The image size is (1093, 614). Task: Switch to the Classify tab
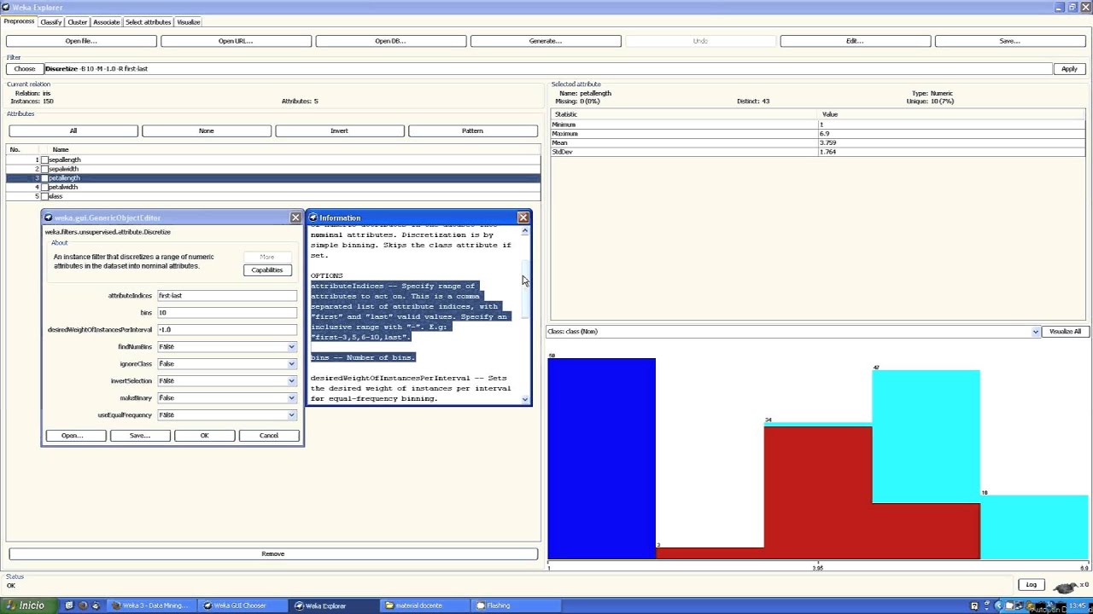(51, 21)
